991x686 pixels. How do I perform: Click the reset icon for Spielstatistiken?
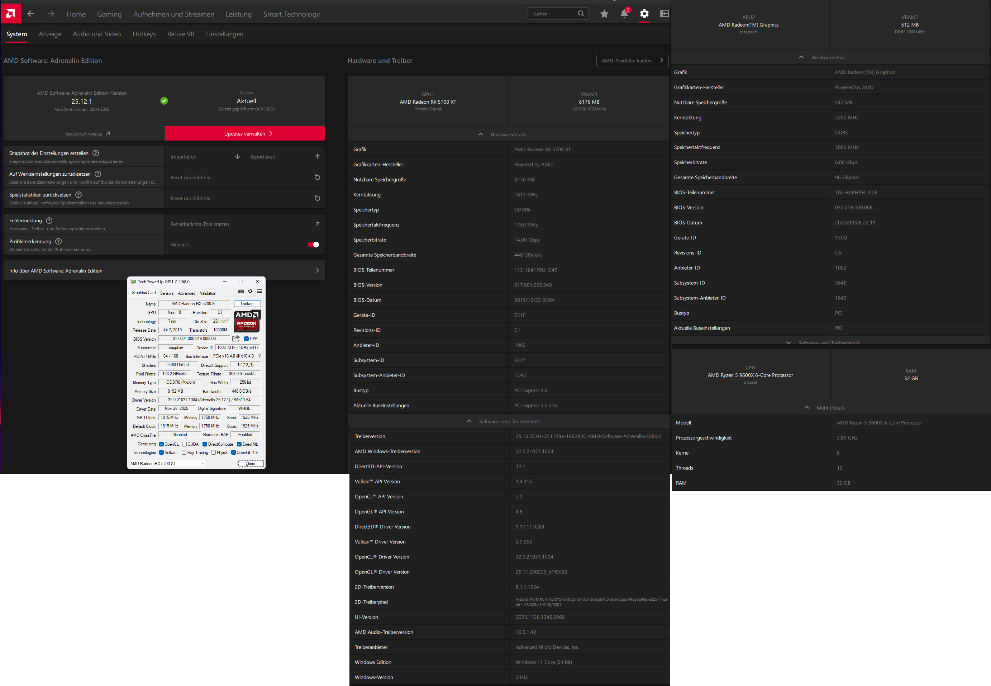click(x=318, y=198)
